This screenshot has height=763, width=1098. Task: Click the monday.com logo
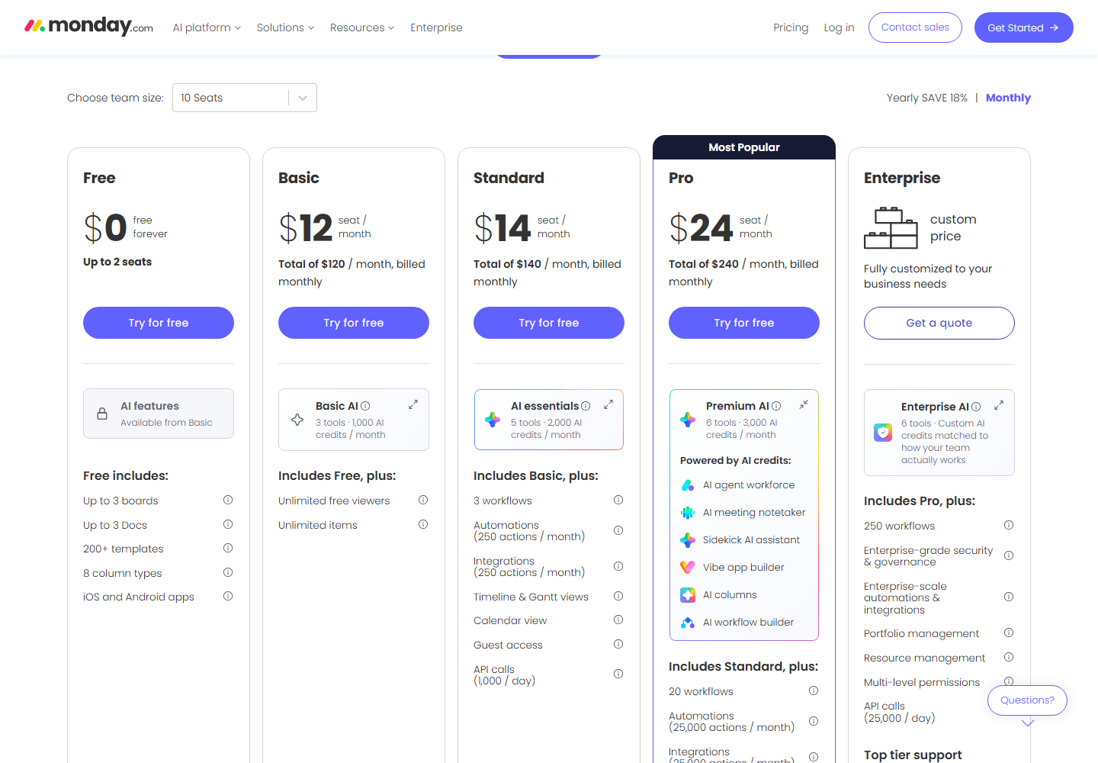88,27
